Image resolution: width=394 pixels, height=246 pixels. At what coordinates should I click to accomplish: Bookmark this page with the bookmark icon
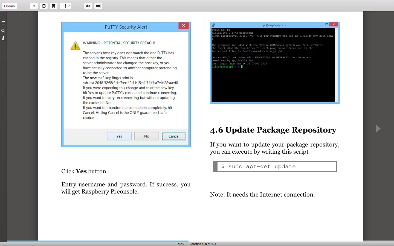54,6
